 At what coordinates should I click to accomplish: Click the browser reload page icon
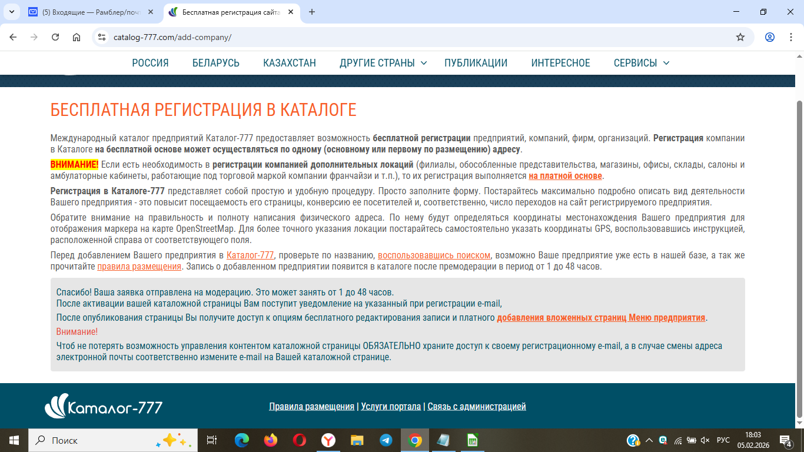(x=55, y=37)
